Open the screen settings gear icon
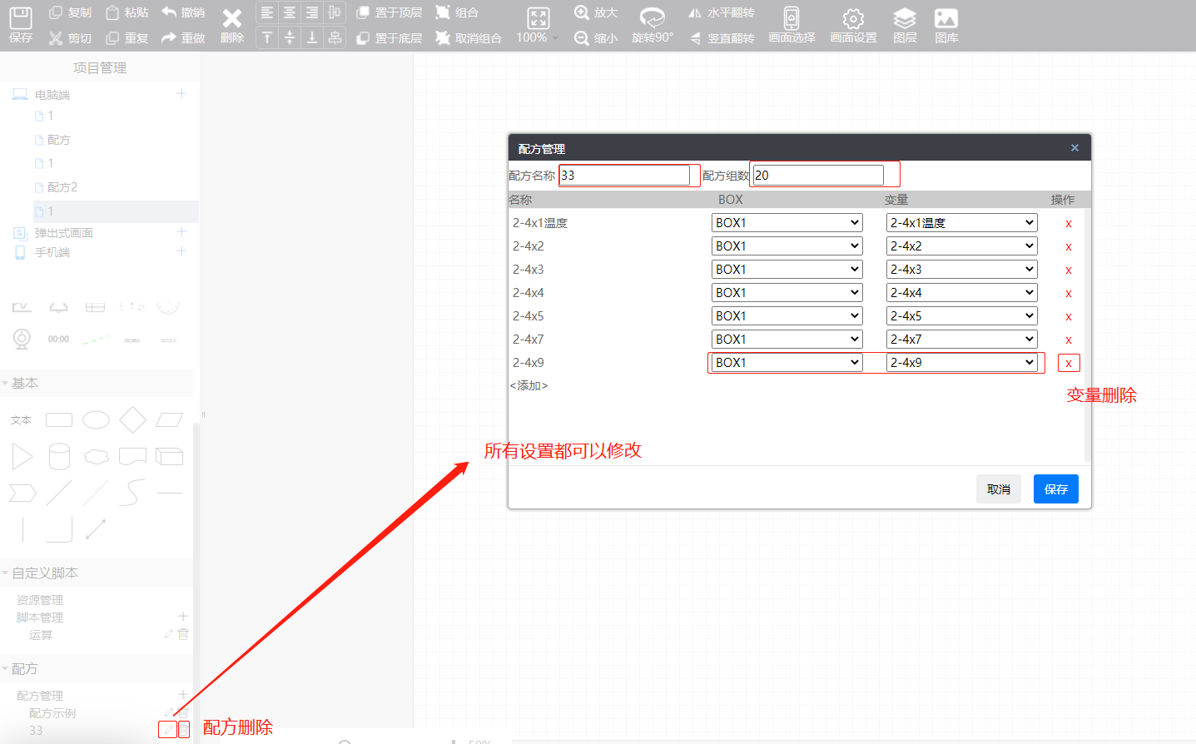Screen dimensions: 1196x744 point(853,18)
